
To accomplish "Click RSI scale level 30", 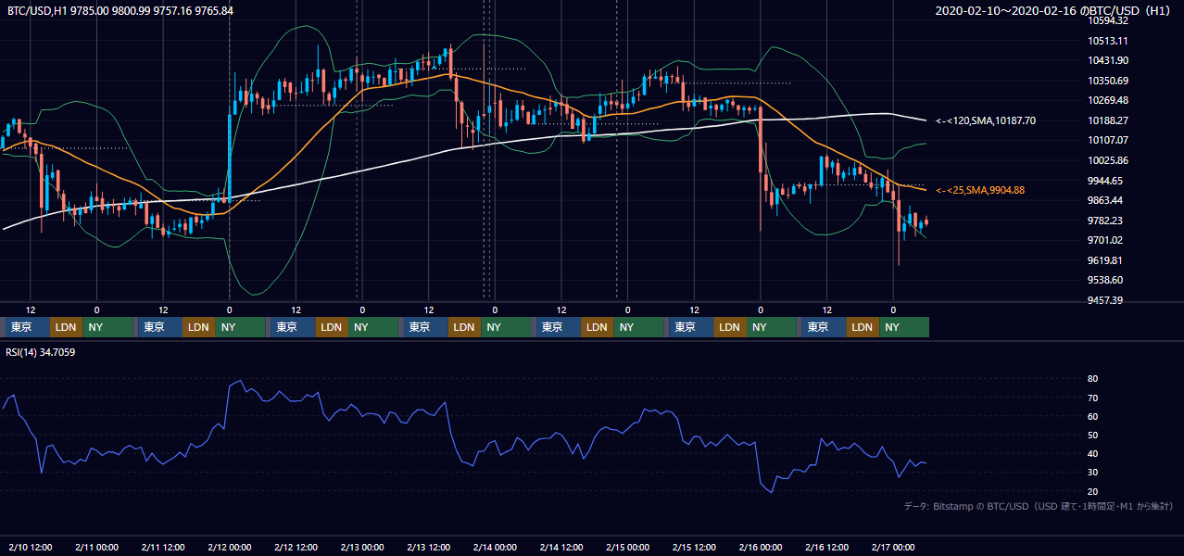I will [x=1092, y=473].
